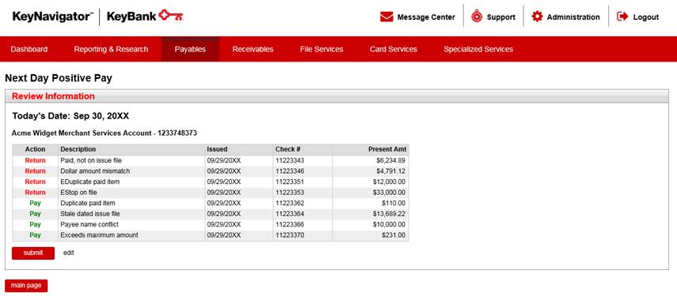Screen dimensions: 677x296
Task: Click the KeyBank red key logo
Action: (x=171, y=17)
